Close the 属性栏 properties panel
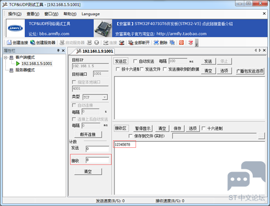 pos(63,51)
